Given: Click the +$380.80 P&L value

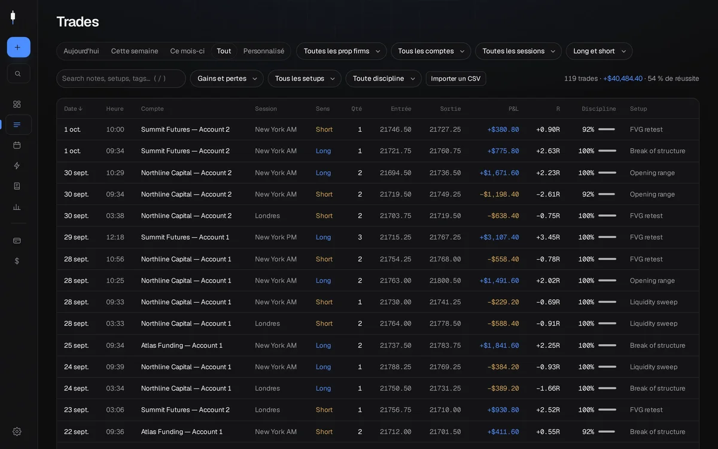Looking at the screenshot, I should (503, 129).
